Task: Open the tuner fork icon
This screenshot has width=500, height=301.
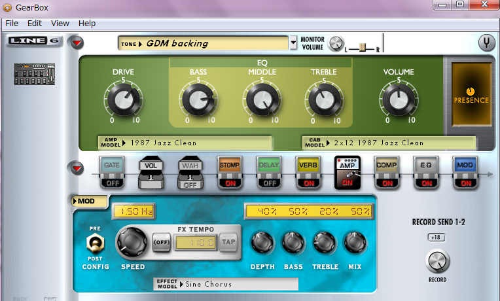Action: click(x=486, y=43)
